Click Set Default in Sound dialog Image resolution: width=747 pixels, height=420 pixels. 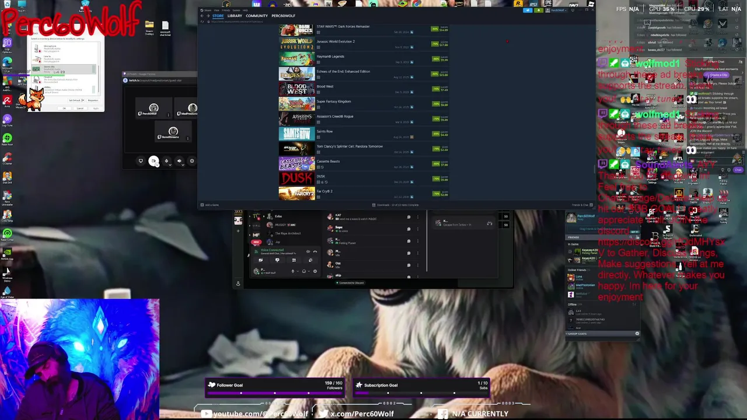75,100
